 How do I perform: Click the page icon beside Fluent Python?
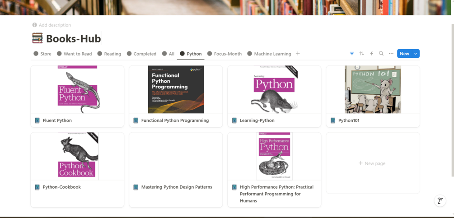pos(37,121)
